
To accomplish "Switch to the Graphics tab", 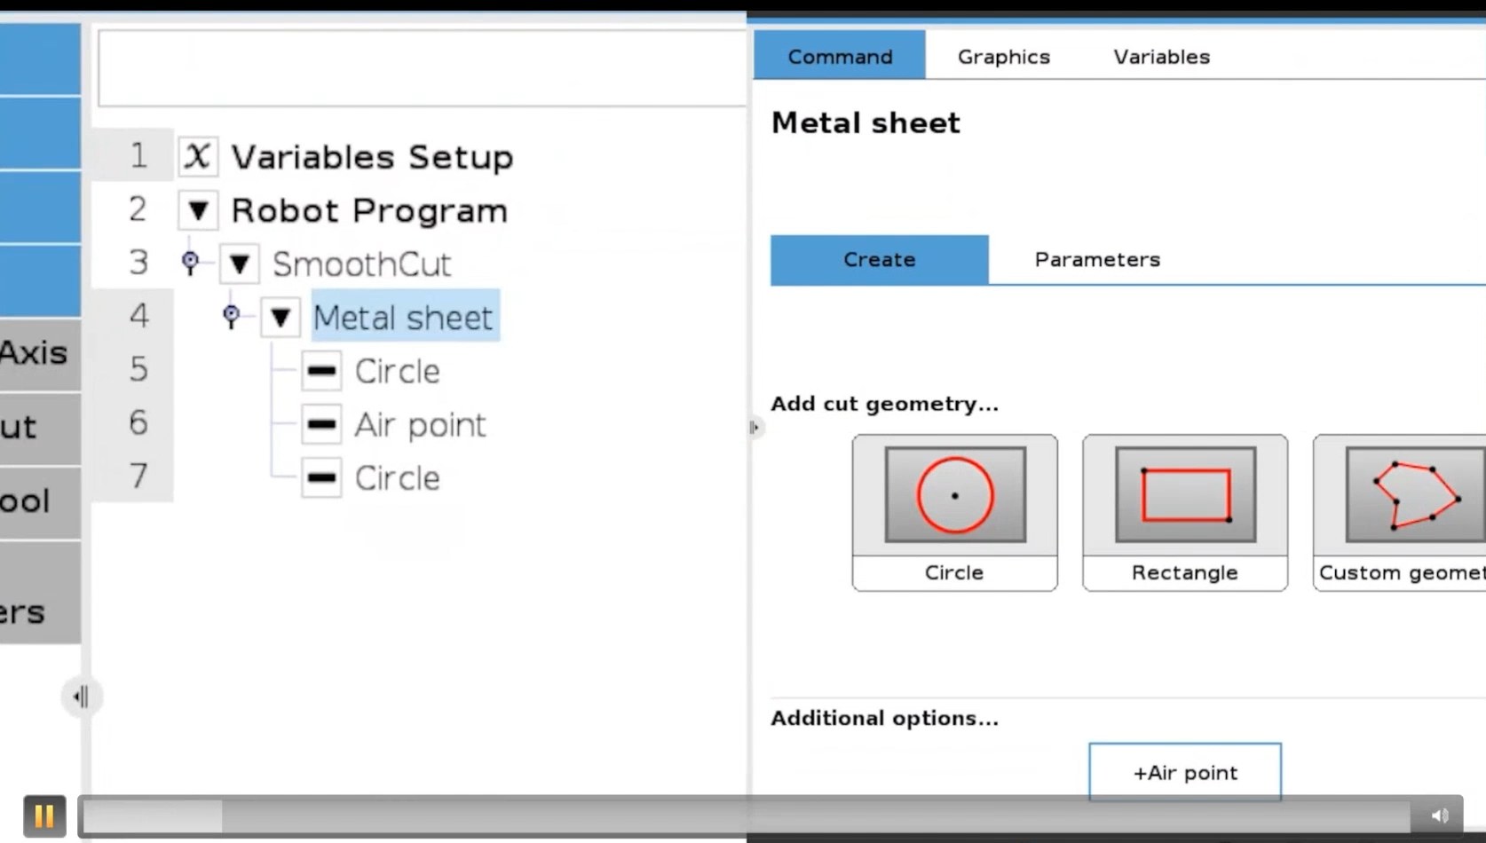I will coord(1004,57).
